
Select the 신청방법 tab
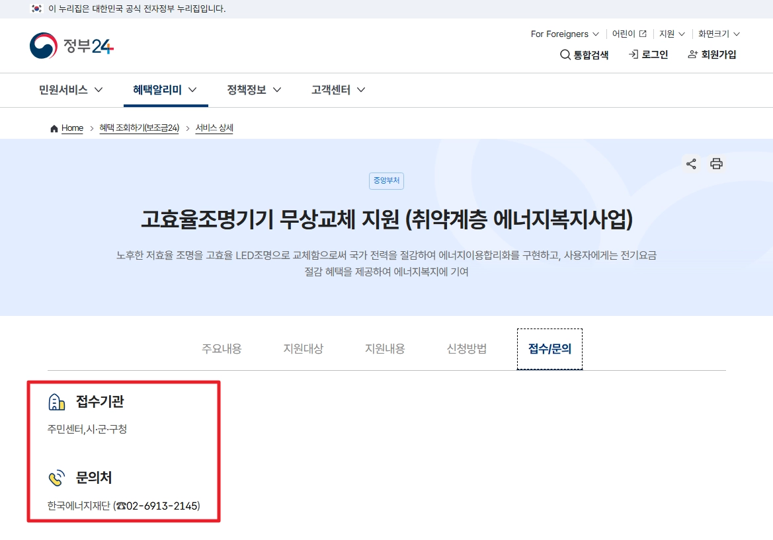click(x=466, y=348)
